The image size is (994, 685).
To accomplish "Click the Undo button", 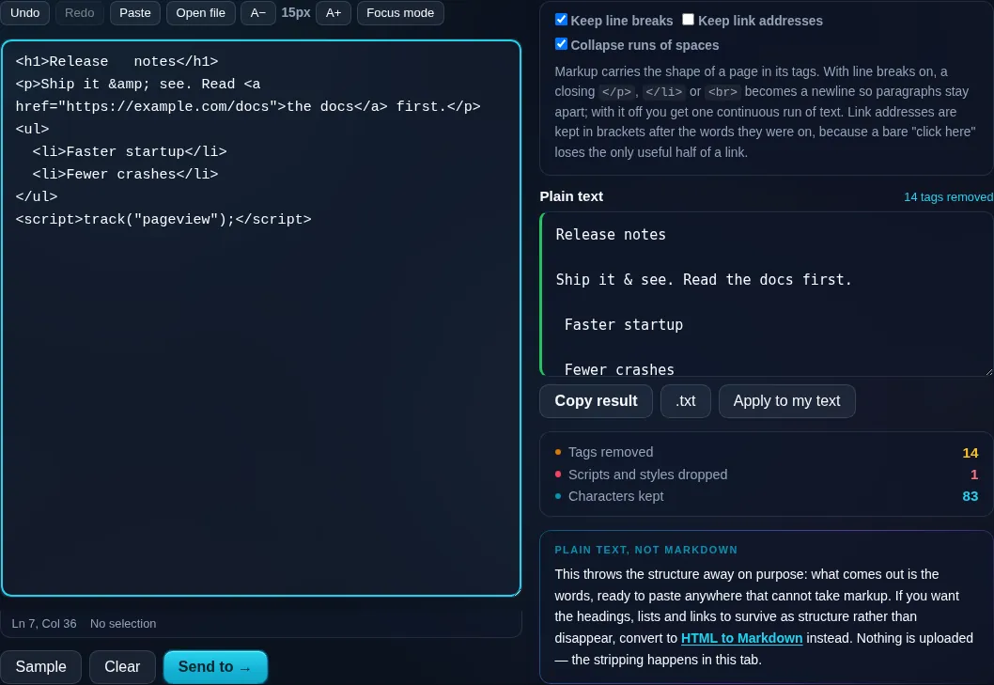I will tap(24, 13).
